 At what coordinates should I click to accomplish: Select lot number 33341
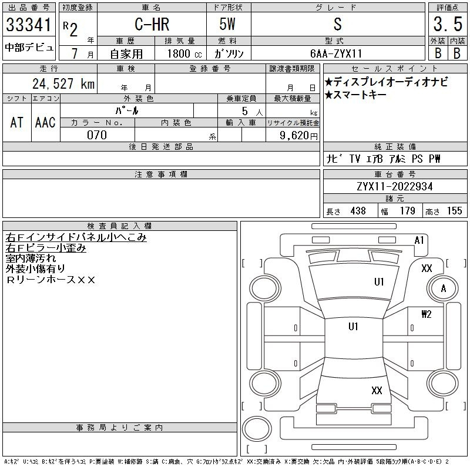point(29,25)
